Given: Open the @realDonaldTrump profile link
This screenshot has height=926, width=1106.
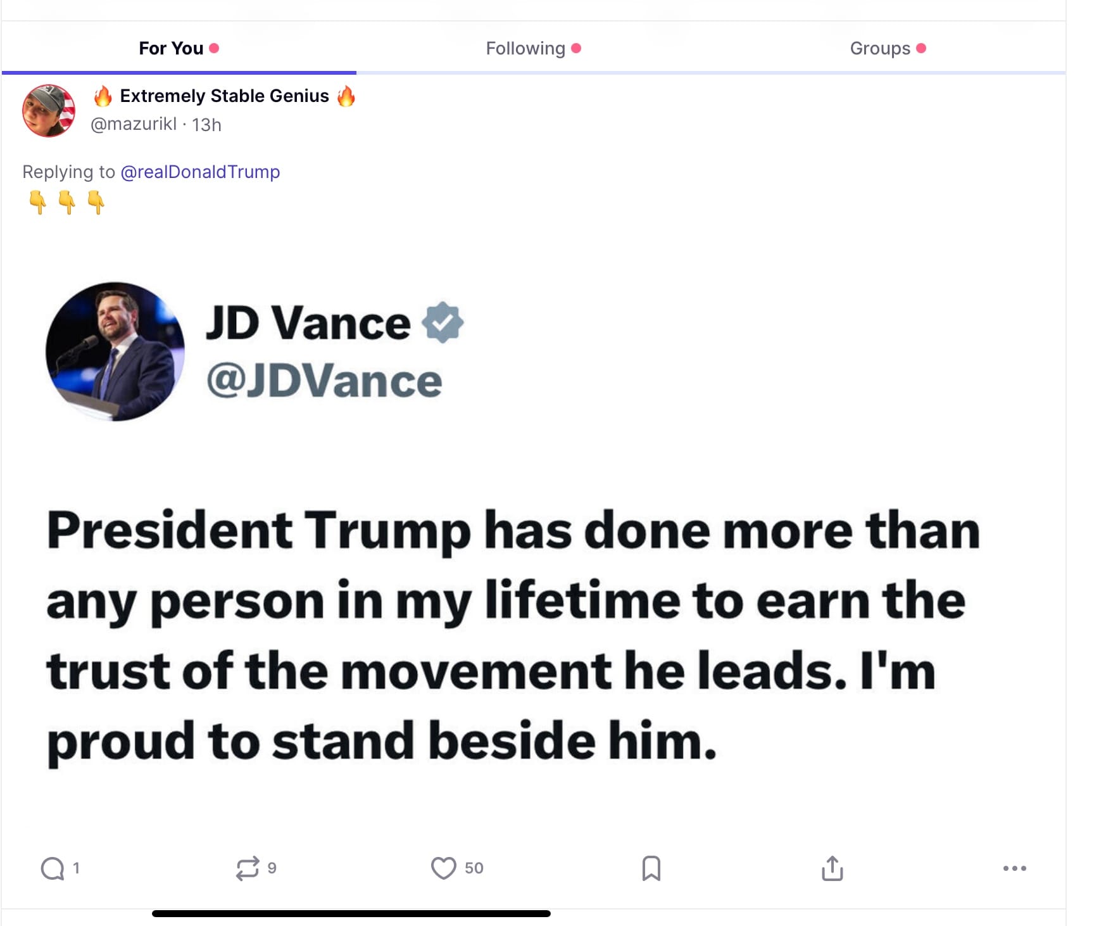Looking at the screenshot, I should (x=200, y=172).
